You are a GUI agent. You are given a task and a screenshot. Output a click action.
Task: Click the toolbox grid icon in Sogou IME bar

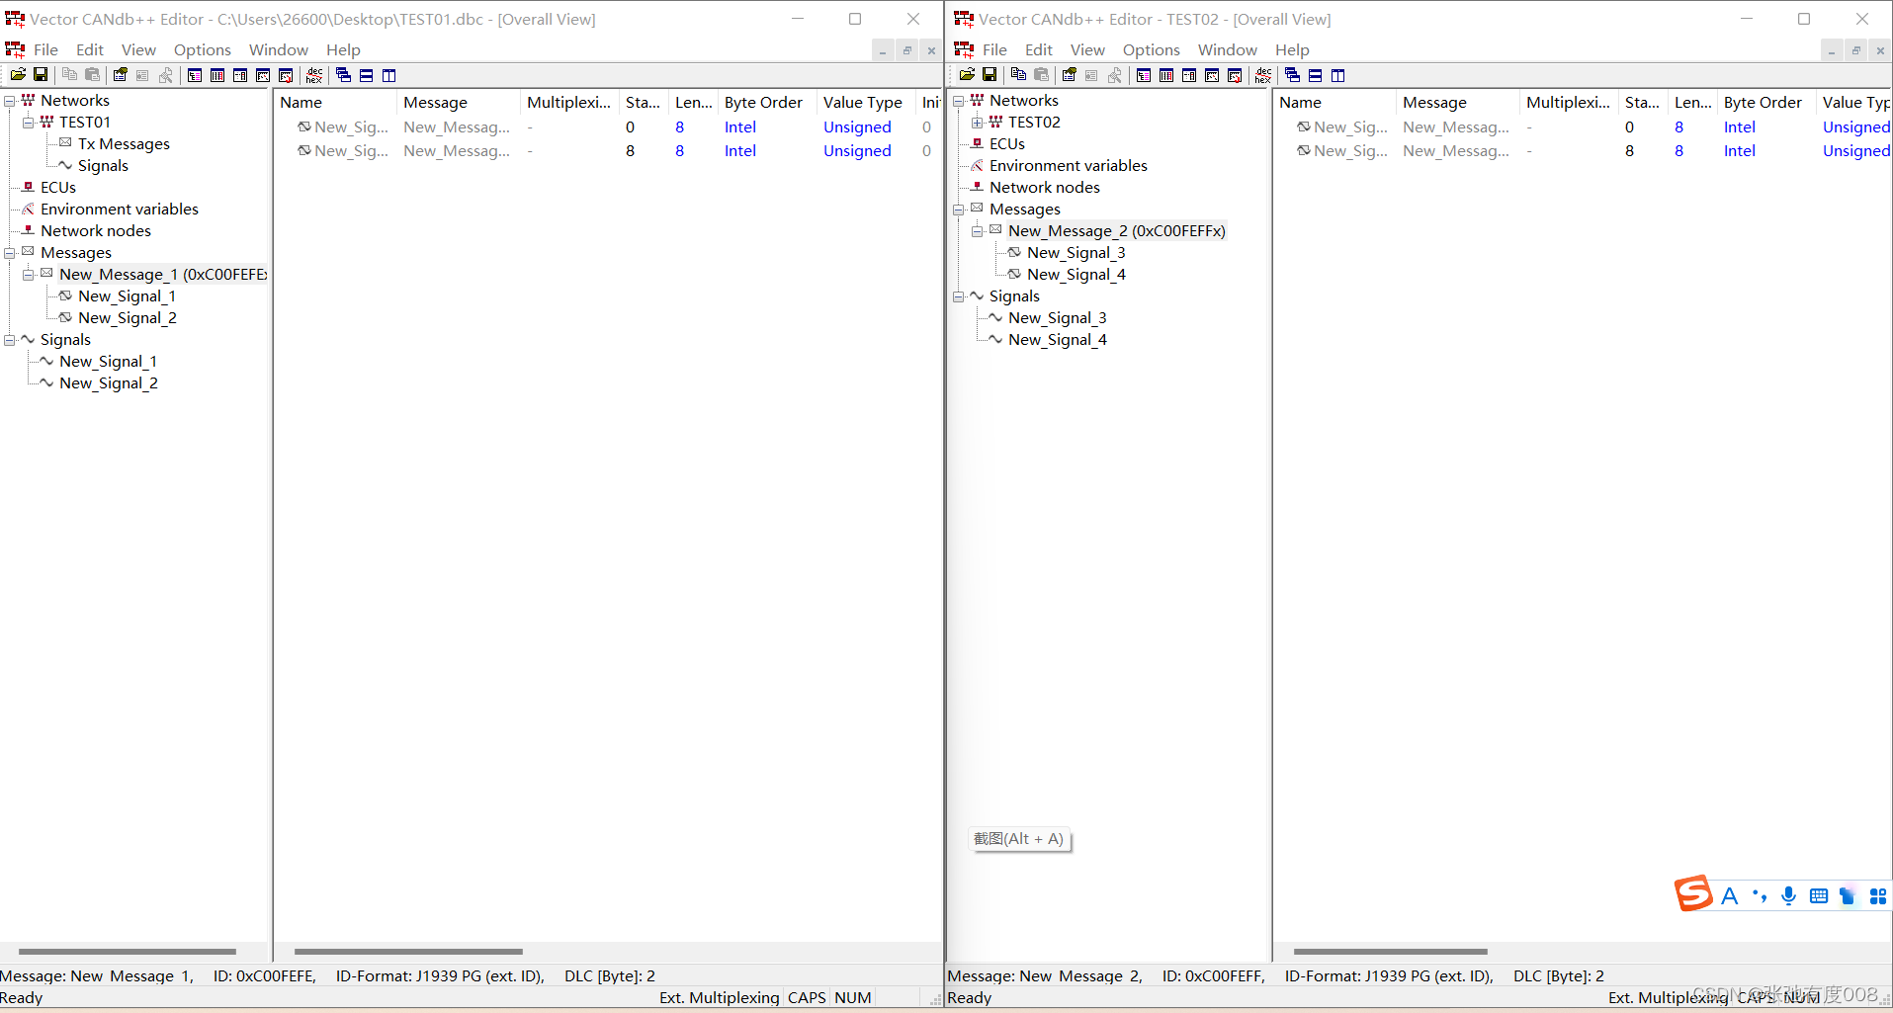(1878, 895)
